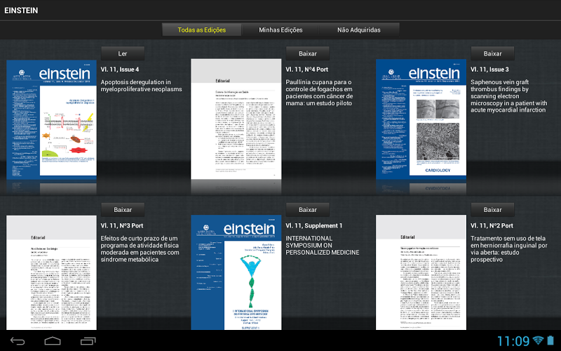Viewport: 561px width, 351px height.
Task: Tap Ler button for Vl. 11, Issue 4
Action: pos(123,54)
